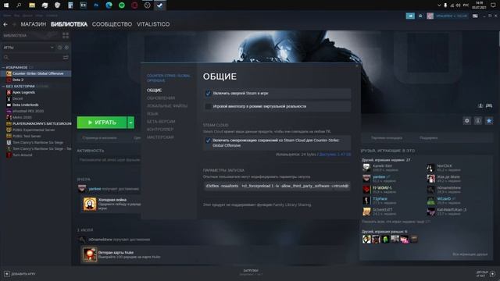This screenshot has width=500, height=281.
Task: Open friends chat icon at bottom right
Action: click(493, 274)
